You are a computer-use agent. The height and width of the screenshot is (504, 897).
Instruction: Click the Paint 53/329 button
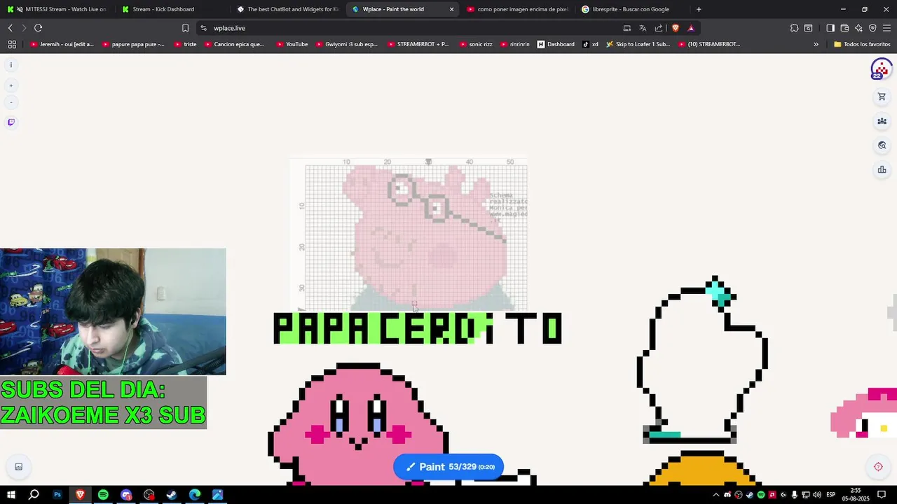tap(448, 467)
